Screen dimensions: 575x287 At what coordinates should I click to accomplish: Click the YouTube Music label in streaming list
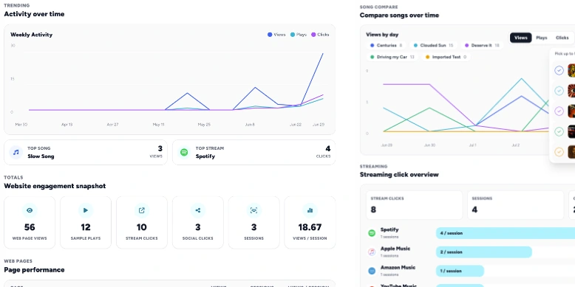point(398,286)
